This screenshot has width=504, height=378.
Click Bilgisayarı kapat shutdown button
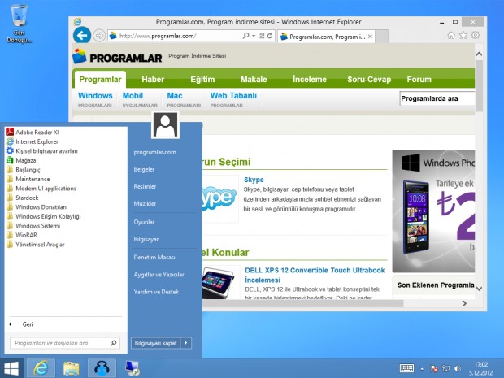pyautogui.click(x=156, y=343)
